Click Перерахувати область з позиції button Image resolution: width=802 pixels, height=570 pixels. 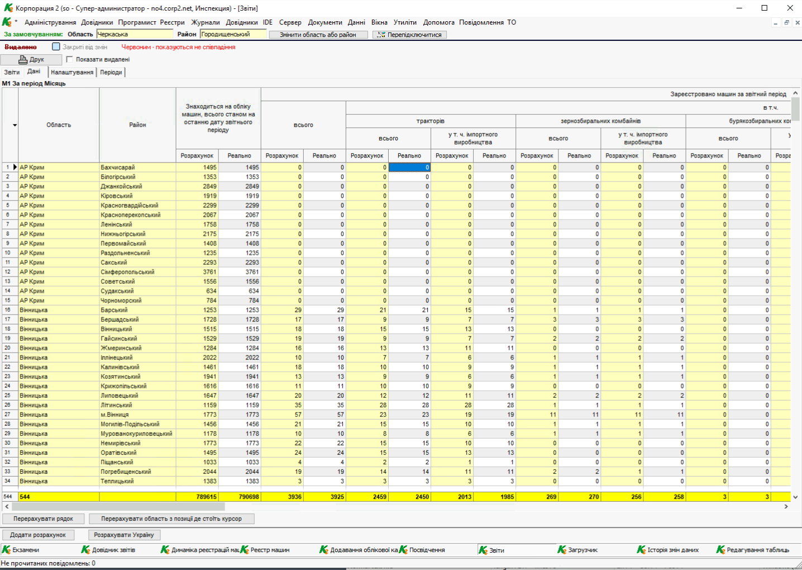point(171,519)
